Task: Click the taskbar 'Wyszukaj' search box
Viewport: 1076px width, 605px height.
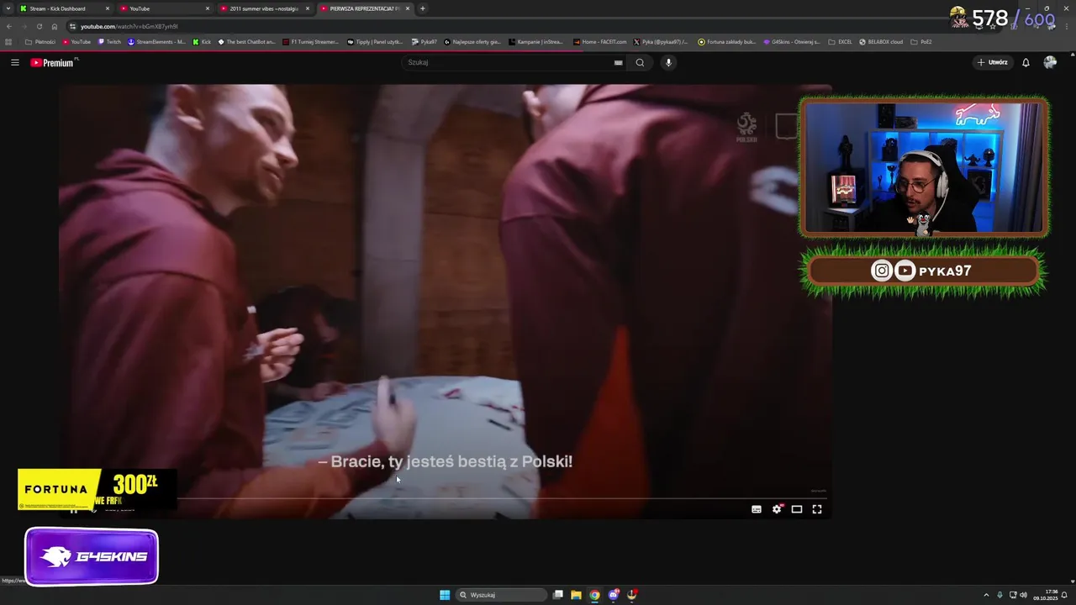Action: coord(501,595)
